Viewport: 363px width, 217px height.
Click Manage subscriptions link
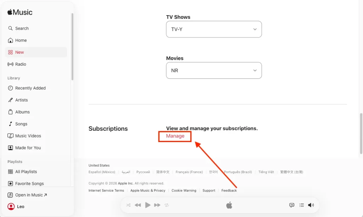(175, 136)
